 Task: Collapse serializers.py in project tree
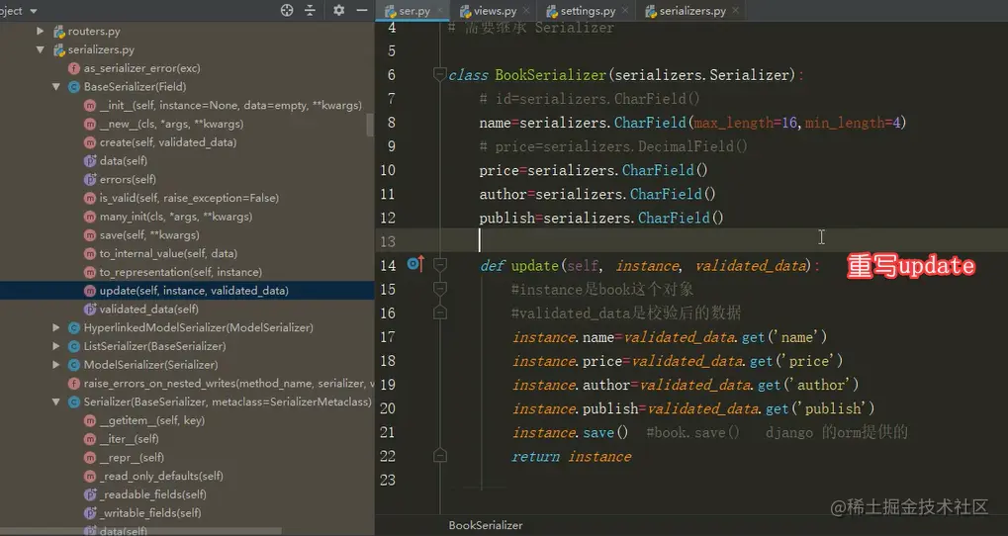pyautogui.click(x=40, y=49)
